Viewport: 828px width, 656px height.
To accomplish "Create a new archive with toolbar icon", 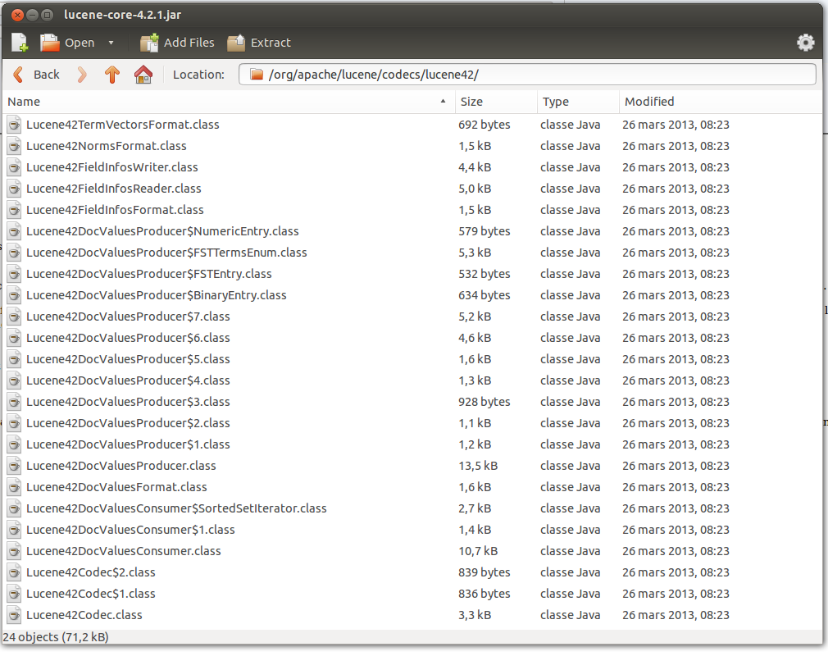I will pos(20,43).
